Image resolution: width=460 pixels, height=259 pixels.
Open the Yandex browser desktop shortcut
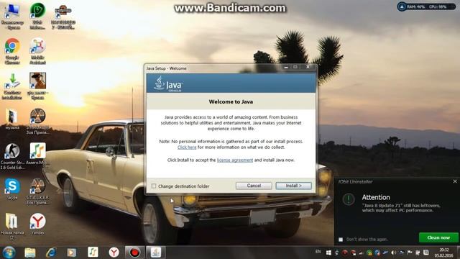coord(37,224)
